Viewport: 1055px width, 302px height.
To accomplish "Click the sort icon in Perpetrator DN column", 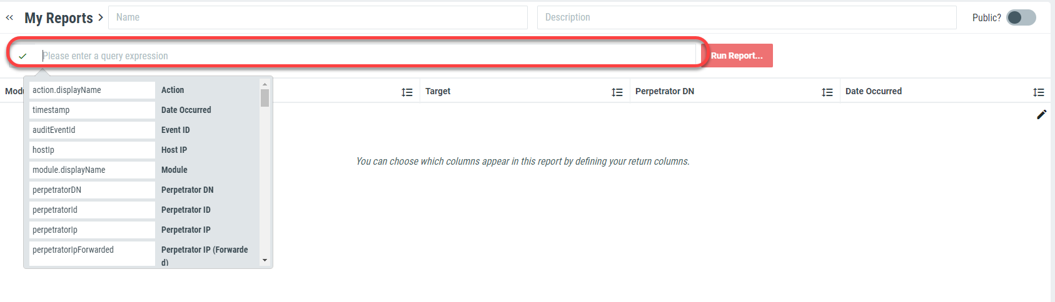I will tap(827, 92).
